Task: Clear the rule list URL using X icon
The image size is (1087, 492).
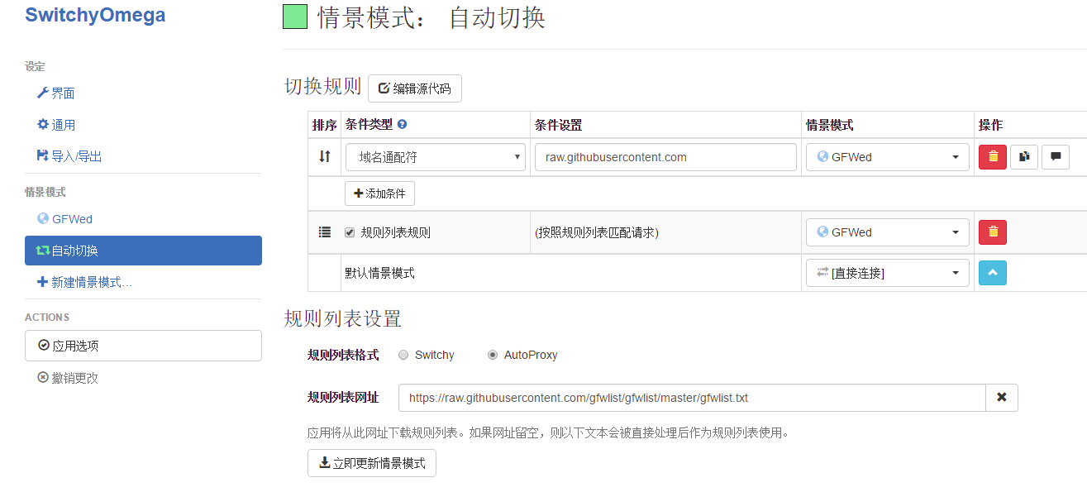Action: pos(1001,397)
